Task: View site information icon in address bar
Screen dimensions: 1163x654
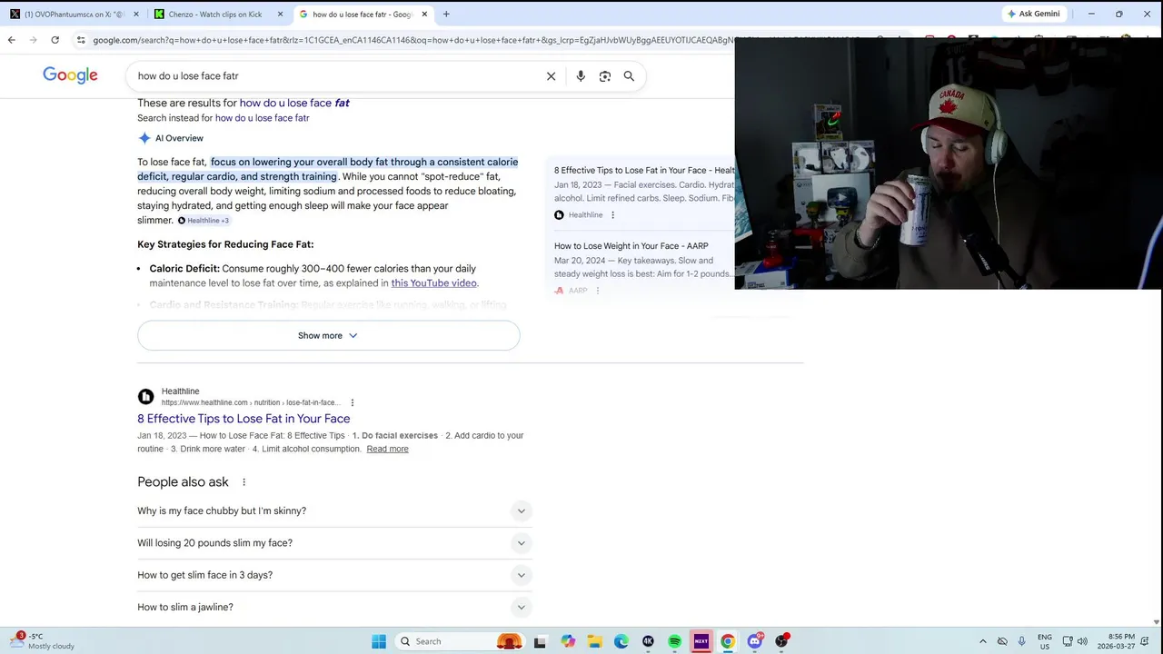Action: point(81,40)
